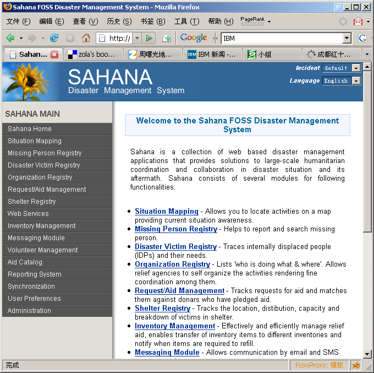Screen dimensions: 374x373
Task: Click the PageRank indicator
Action: tap(252, 20)
